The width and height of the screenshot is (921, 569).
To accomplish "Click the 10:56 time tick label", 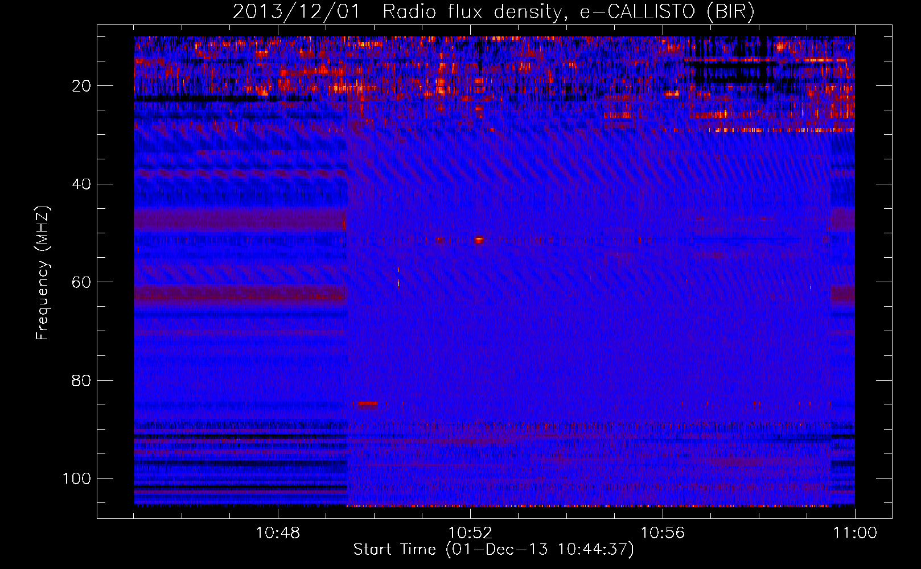I will (x=663, y=533).
